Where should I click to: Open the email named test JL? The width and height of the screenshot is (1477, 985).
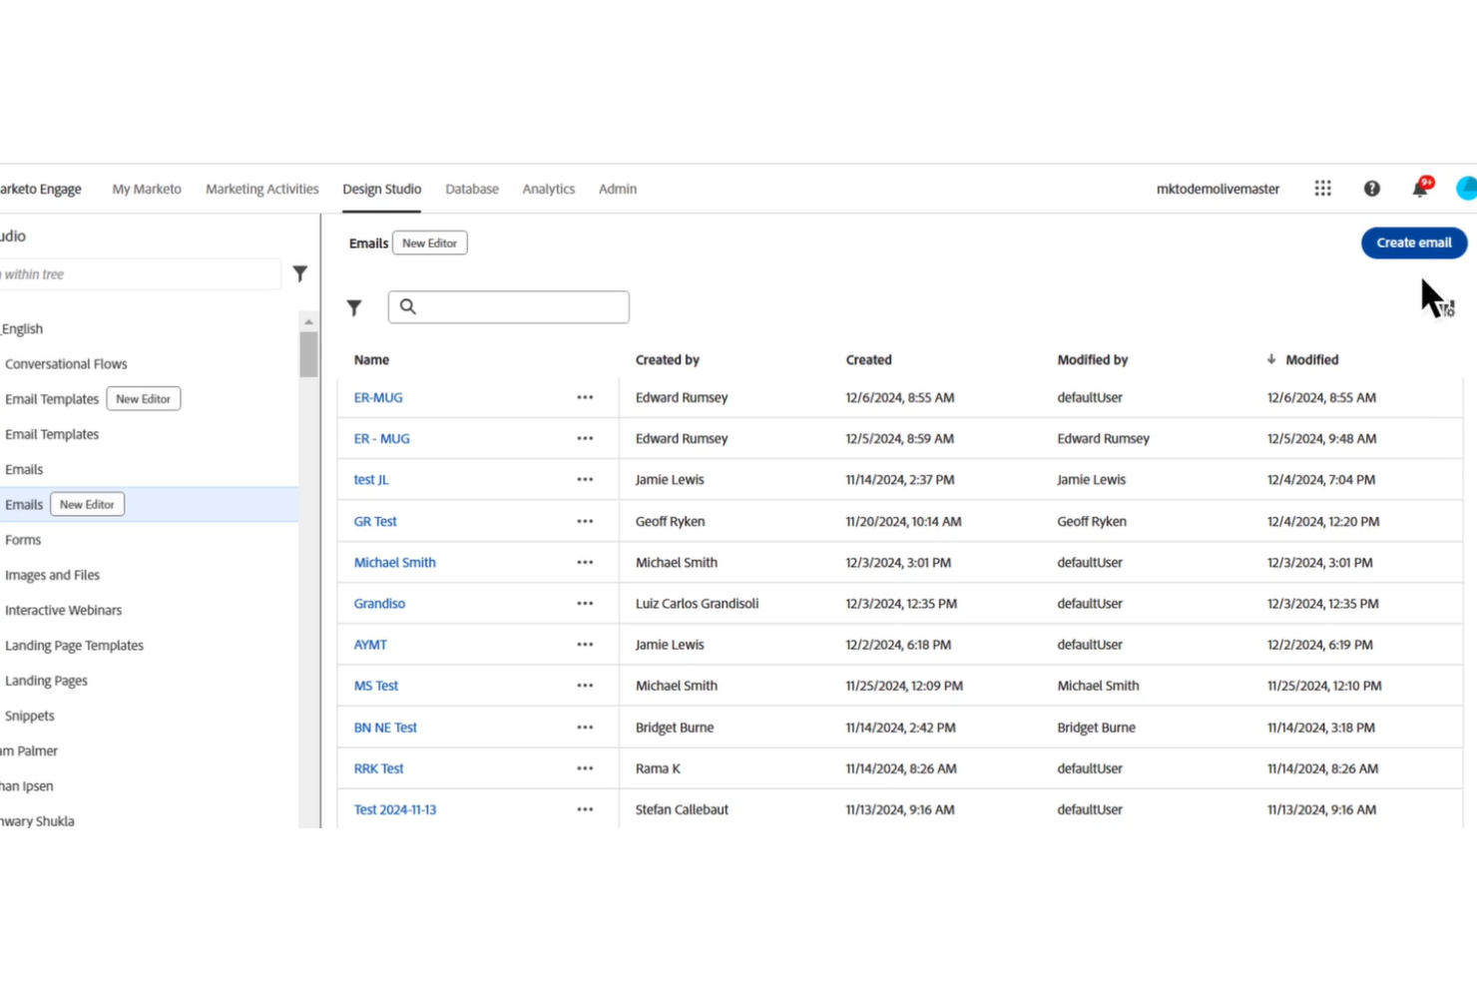(x=370, y=479)
